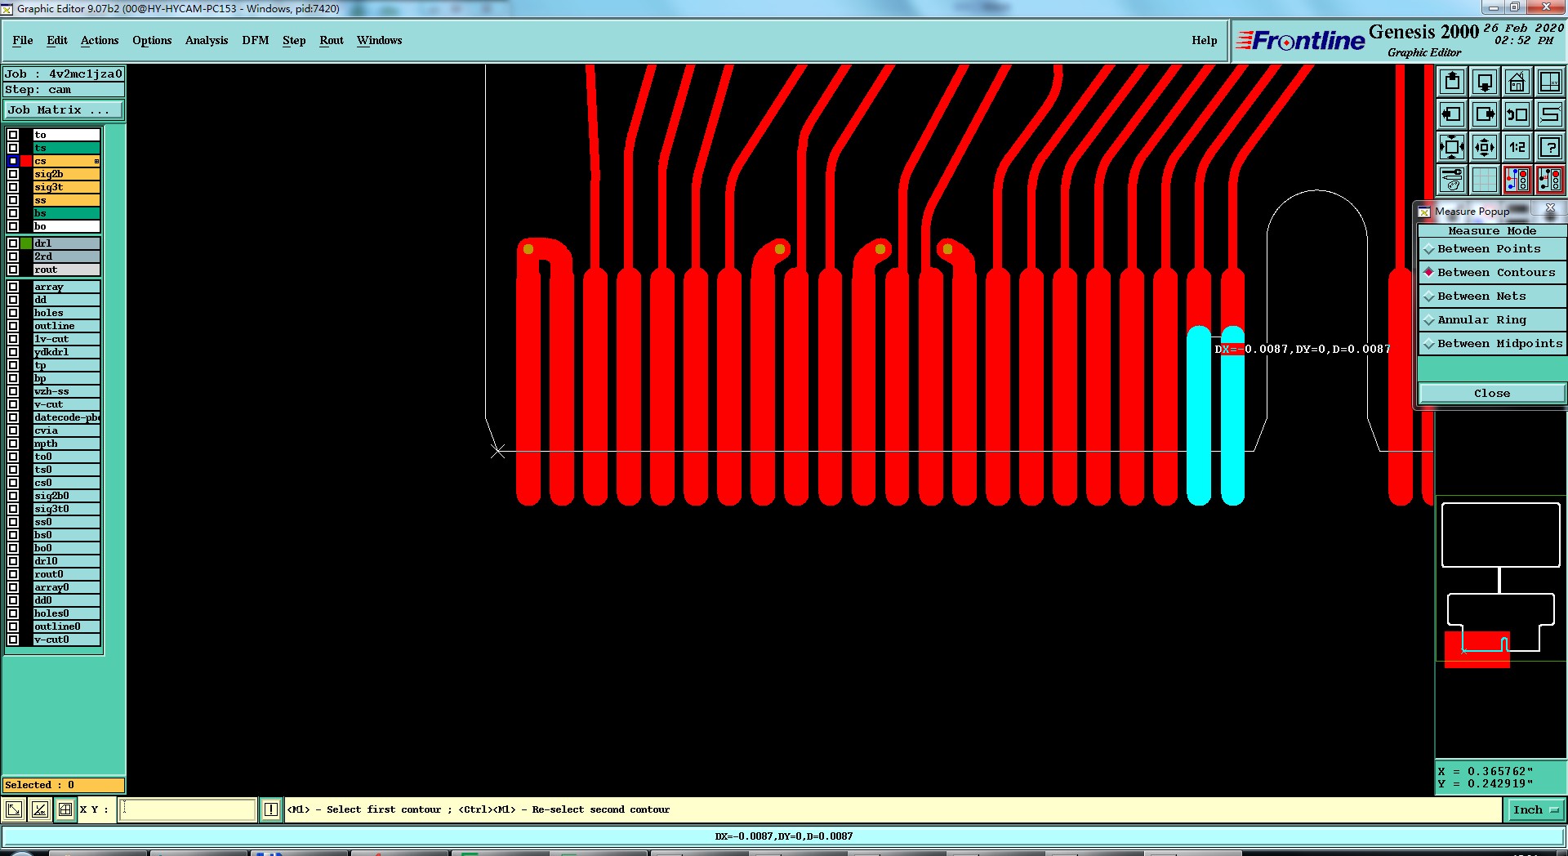The height and width of the screenshot is (856, 1568).
Task: Select Between Midpoints measure mode
Action: click(1492, 344)
